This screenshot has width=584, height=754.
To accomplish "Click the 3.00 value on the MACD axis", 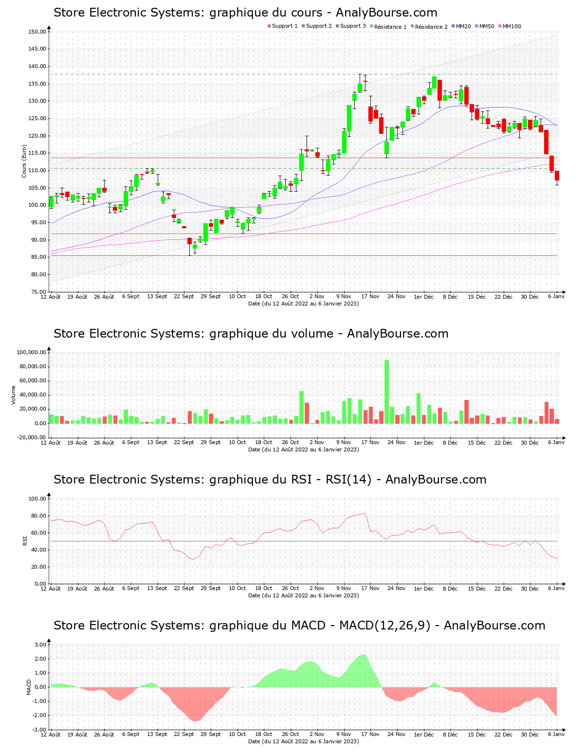I will click(41, 645).
